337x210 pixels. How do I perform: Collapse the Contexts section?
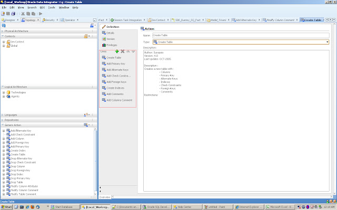(x=3, y=36)
